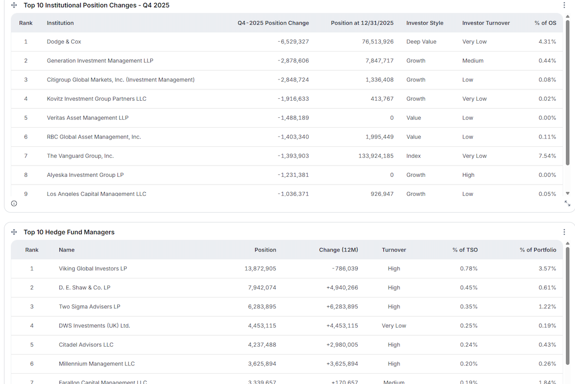The image size is (575, 384).
Task: Sort by the Institution column header
Action: (x=60, y=23)
